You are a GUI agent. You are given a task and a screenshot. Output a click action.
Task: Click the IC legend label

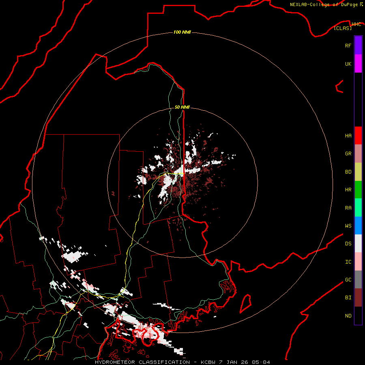pyautogui.click(x=348, y=262)
